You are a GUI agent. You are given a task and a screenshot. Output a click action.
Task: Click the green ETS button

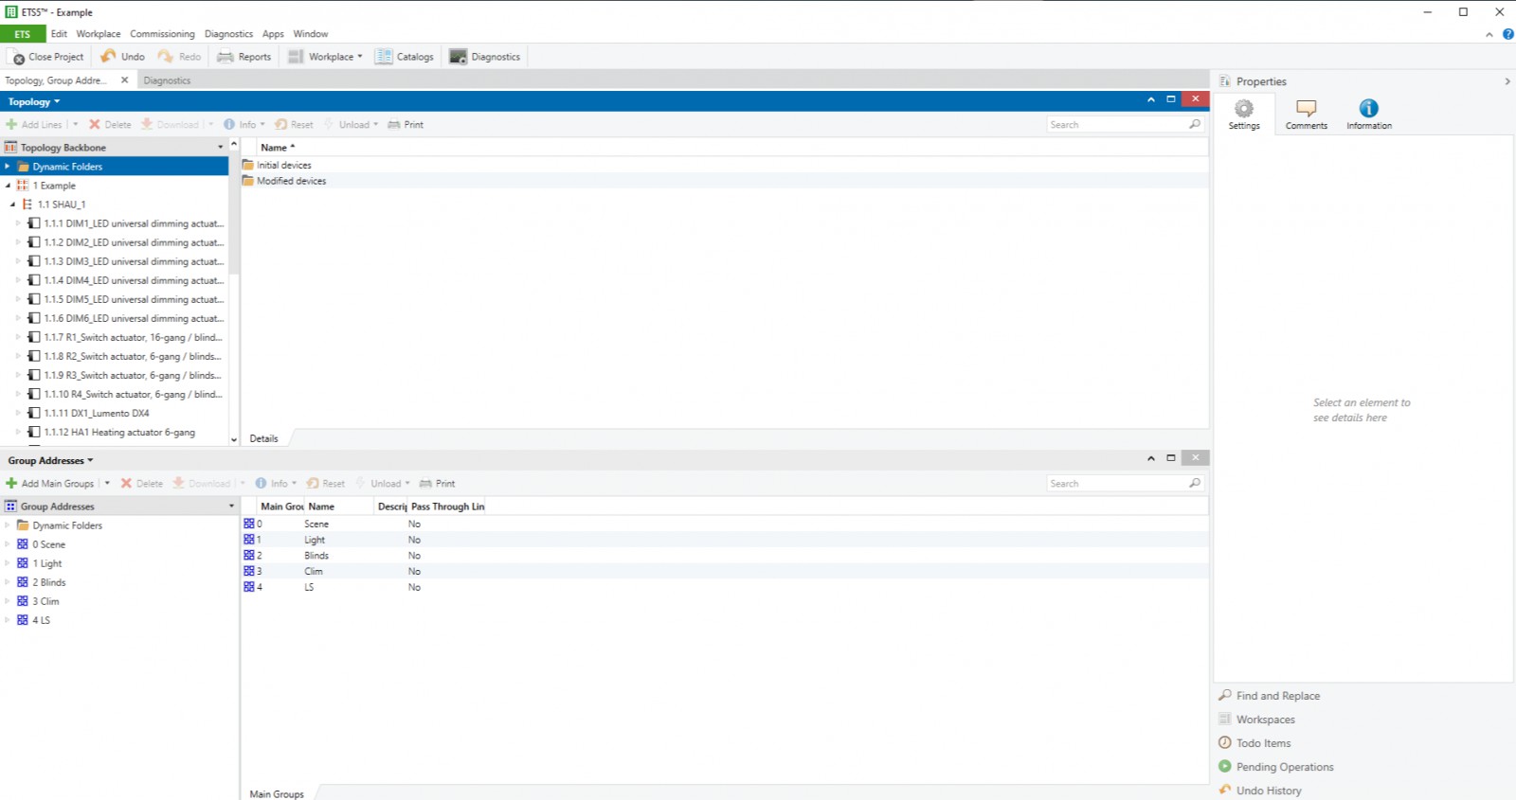pyautogui.click(x=23, y=34)
